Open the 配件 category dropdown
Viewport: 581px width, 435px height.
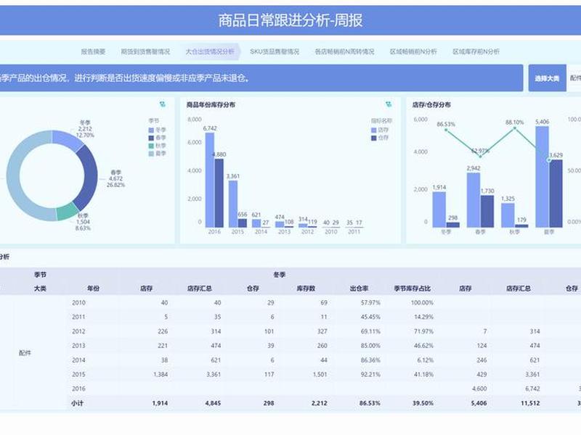574,78
